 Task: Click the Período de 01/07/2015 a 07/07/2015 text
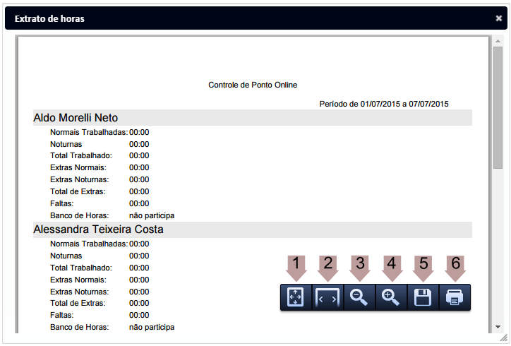[384, 104]
